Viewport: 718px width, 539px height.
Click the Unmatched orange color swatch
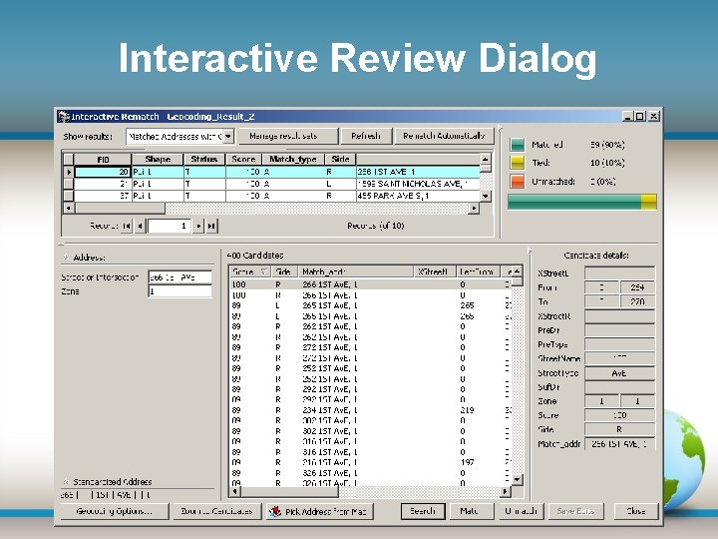pos(517,181)
